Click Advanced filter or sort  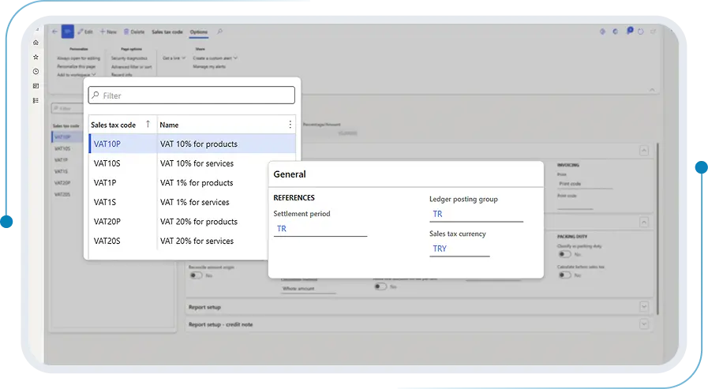pyautogui.click(x=131, y=67)
